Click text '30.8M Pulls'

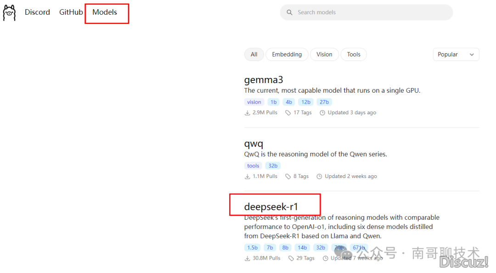tap(266, 258)
